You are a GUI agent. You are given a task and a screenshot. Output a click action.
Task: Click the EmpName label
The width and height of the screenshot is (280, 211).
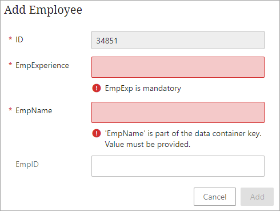tap(34, 110)
